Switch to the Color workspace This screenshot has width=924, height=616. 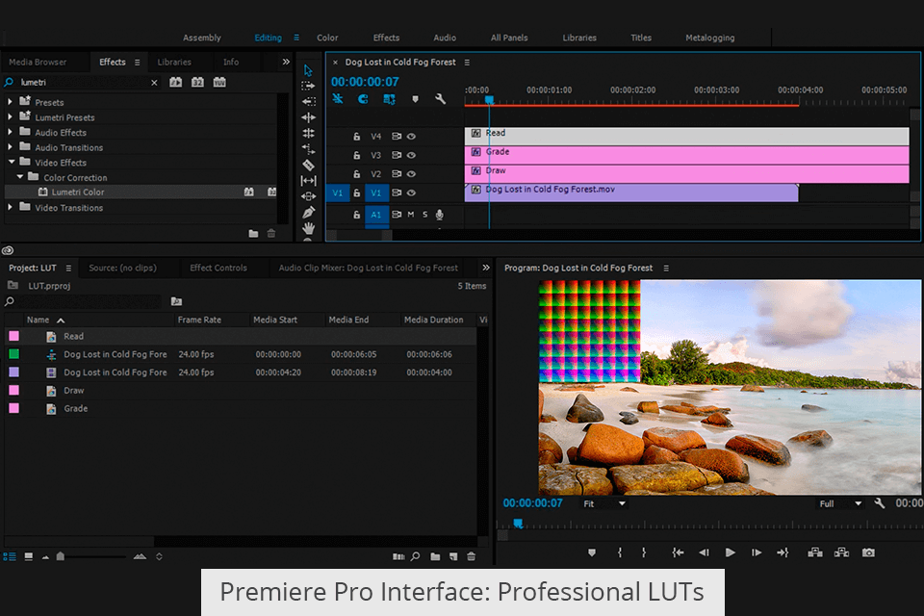327,38
